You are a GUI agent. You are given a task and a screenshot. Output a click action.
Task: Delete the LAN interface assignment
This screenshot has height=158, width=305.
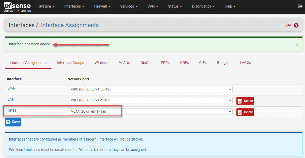(x=245, y=101)
